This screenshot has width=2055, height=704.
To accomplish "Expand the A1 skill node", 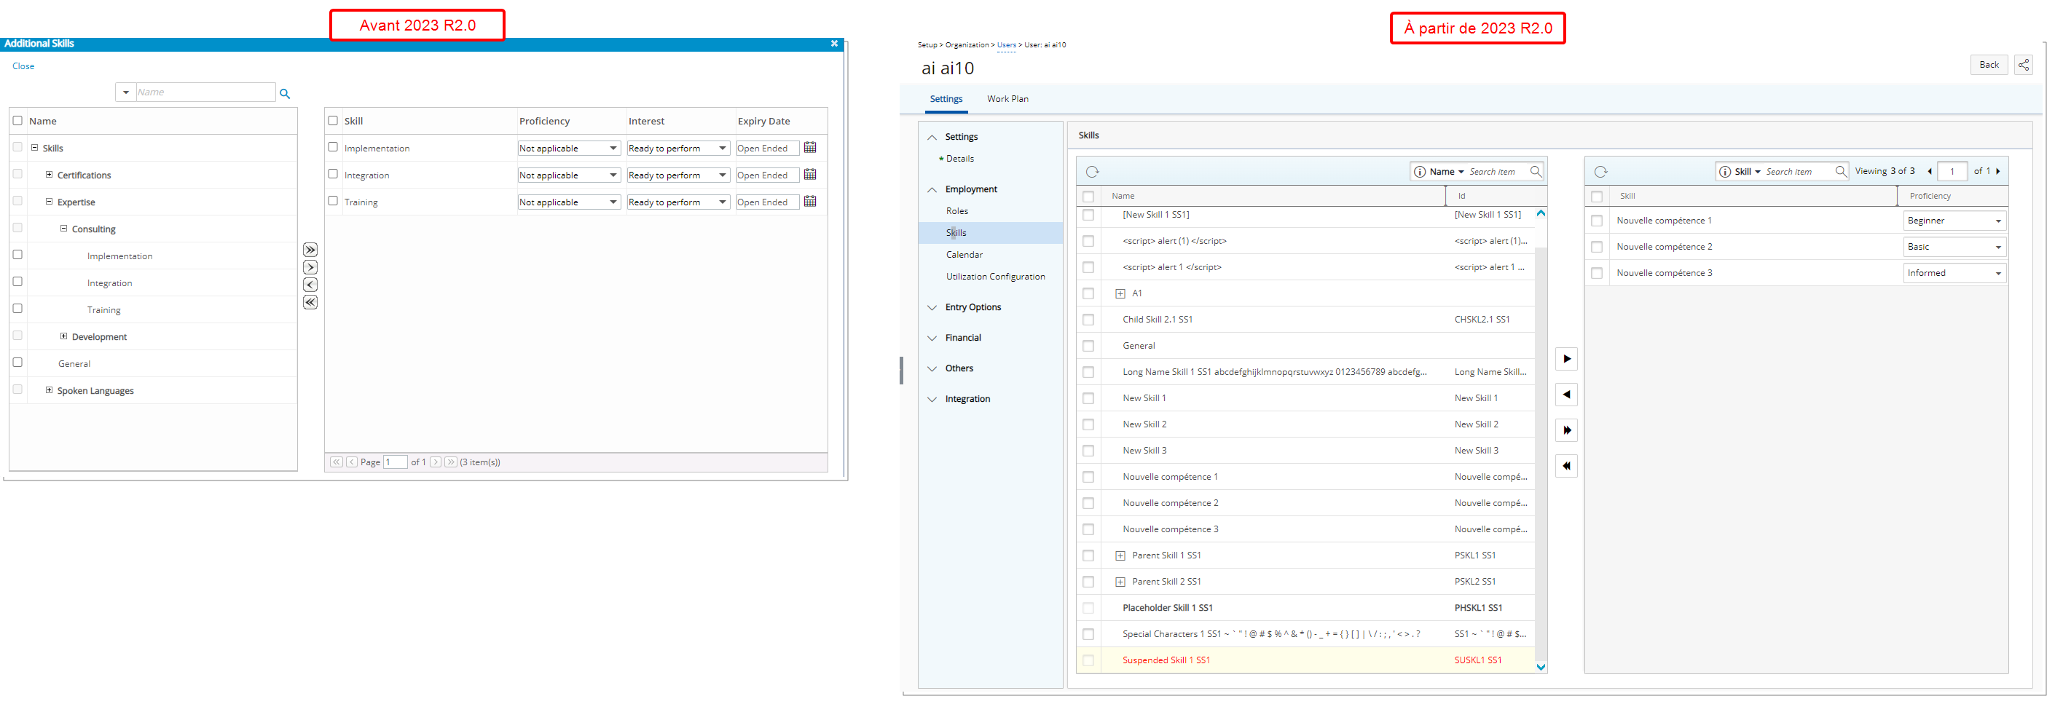I will 1120,294.
